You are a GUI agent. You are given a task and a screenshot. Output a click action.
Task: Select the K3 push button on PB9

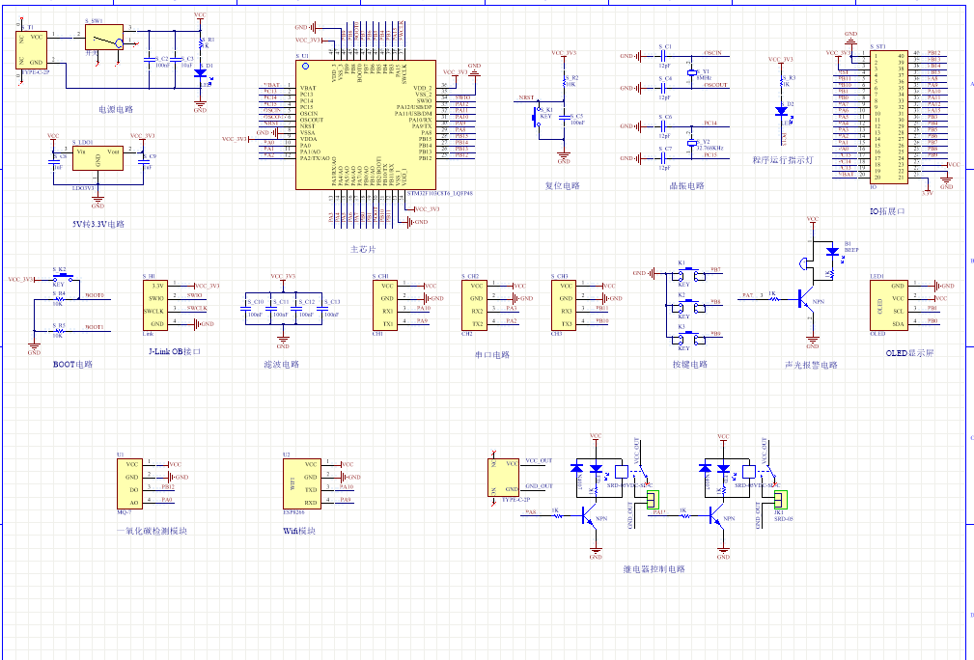point(687,339)
